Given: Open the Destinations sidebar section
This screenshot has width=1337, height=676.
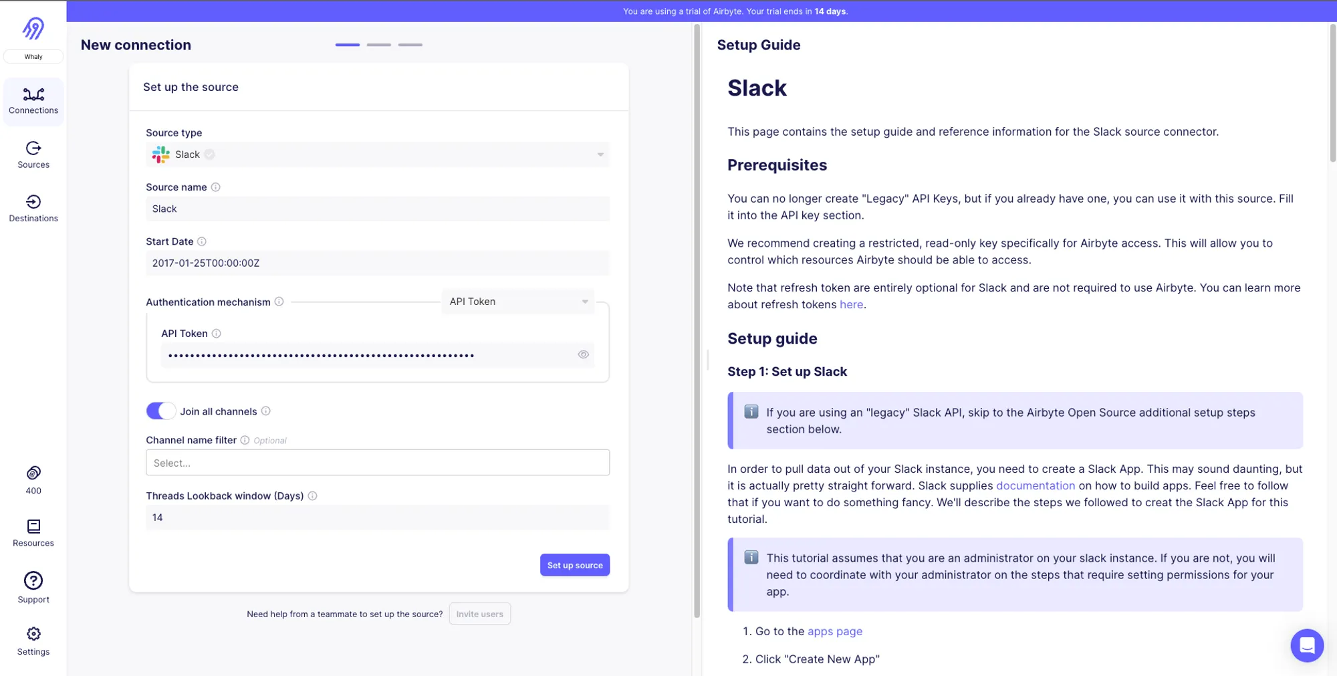Looking at the screenshot, I should tap(33, 208).
